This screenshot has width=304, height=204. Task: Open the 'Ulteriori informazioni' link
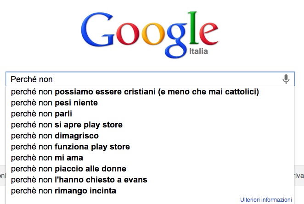click(x=266, y=200)
